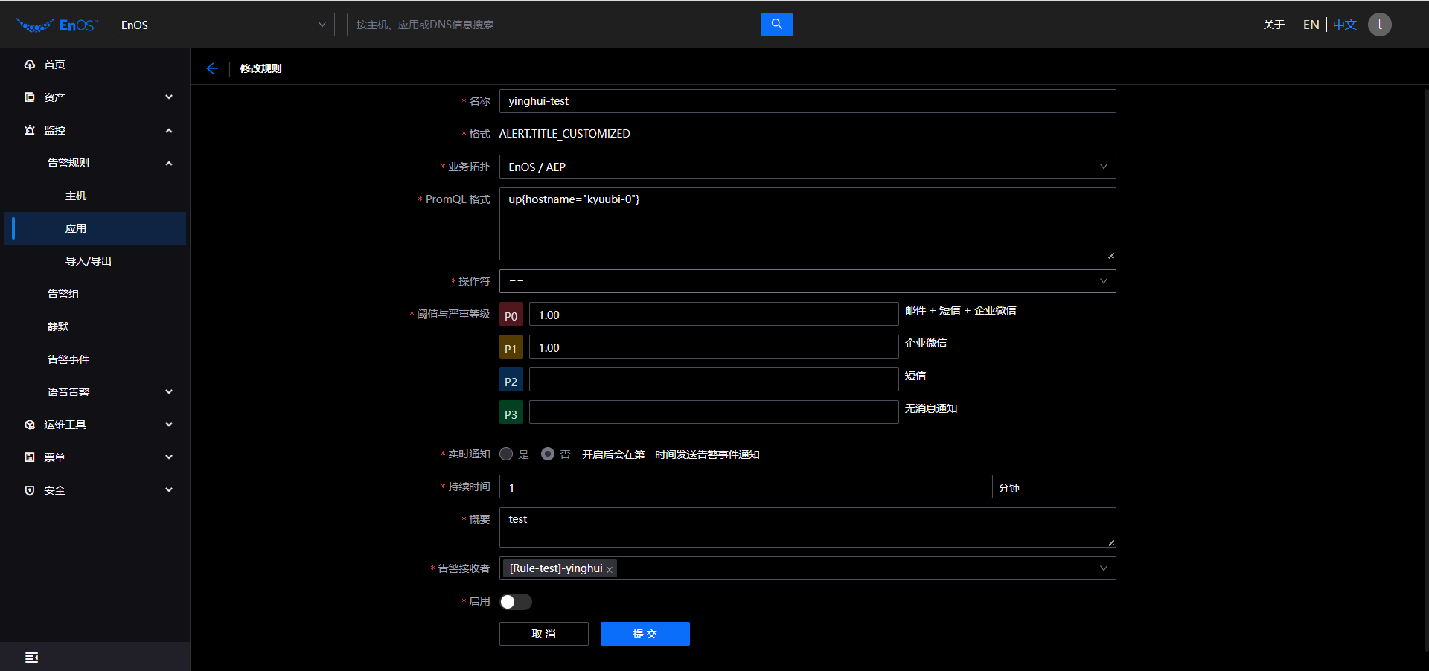1429x671 pixels.
Task: Collapse the sidebar with bottom menu icon
Action: [31, 658]
